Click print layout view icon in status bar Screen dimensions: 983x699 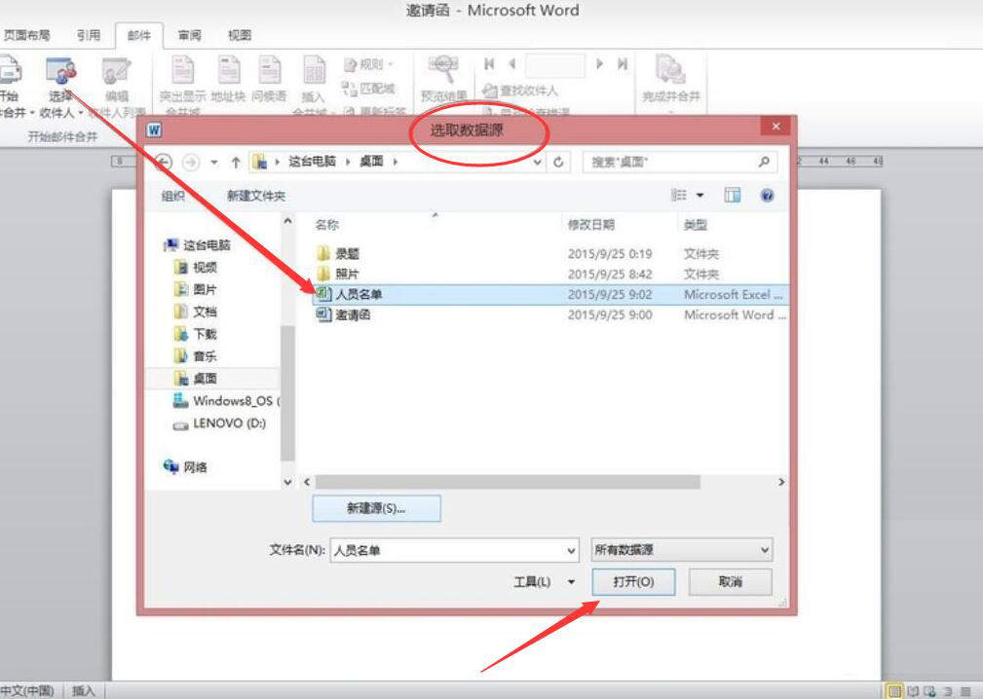(x=894, y=691)
